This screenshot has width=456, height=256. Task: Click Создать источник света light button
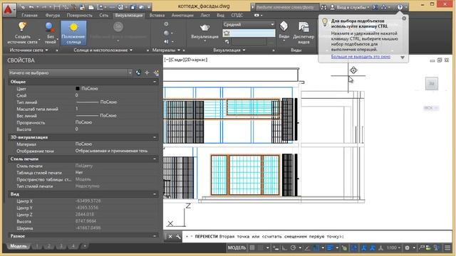[x=22, y=33]
